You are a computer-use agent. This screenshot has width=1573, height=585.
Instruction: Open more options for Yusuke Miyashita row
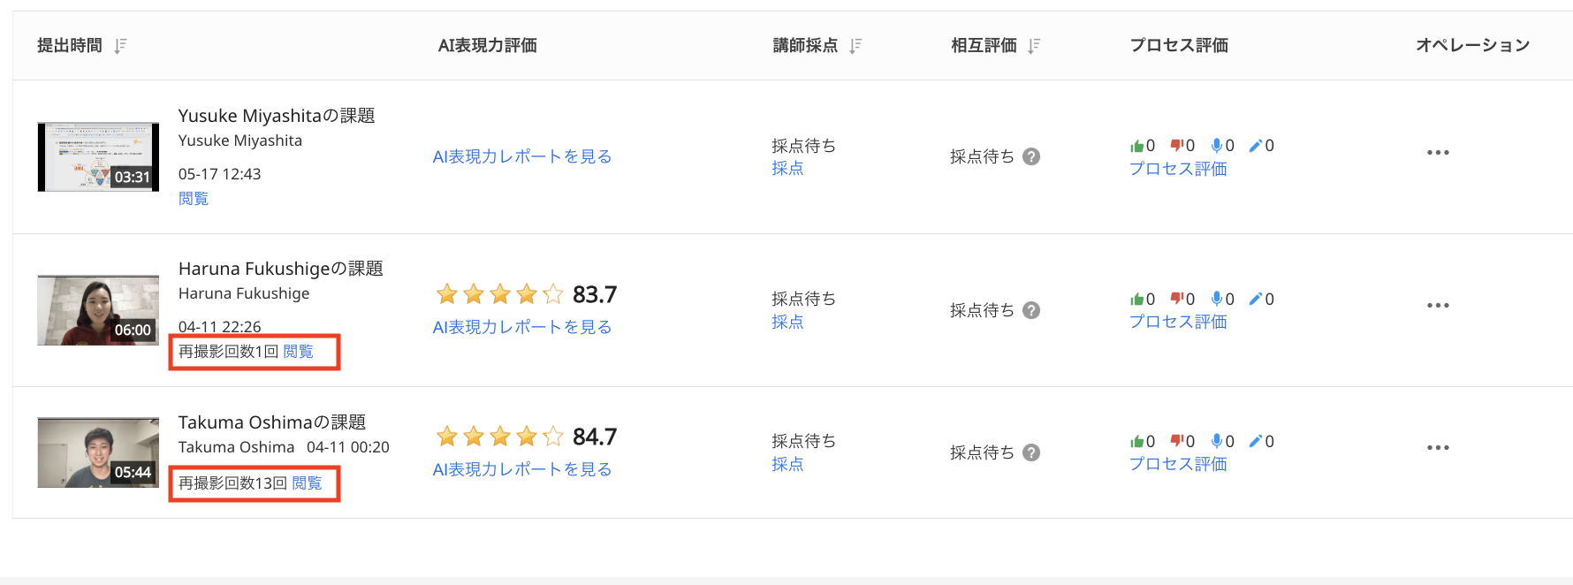click(x=1438, y=153)
